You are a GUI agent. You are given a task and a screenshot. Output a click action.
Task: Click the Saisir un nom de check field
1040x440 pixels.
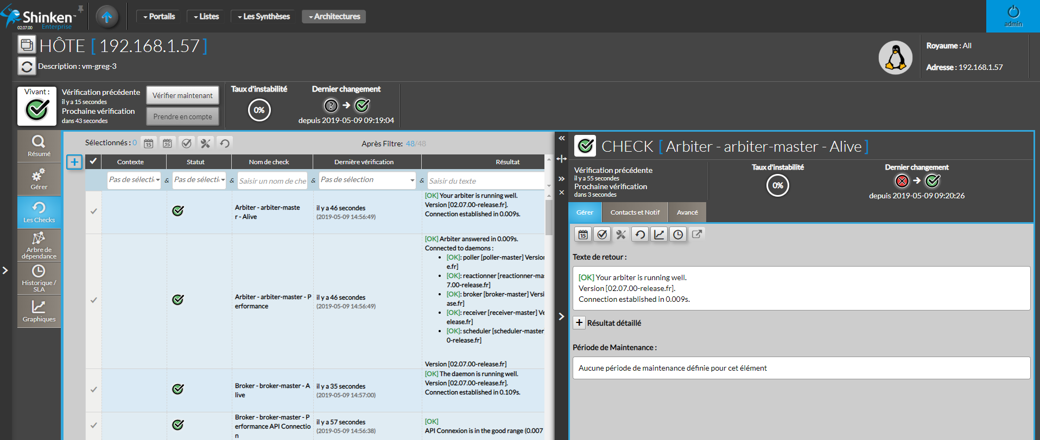[x=272, y=181]
